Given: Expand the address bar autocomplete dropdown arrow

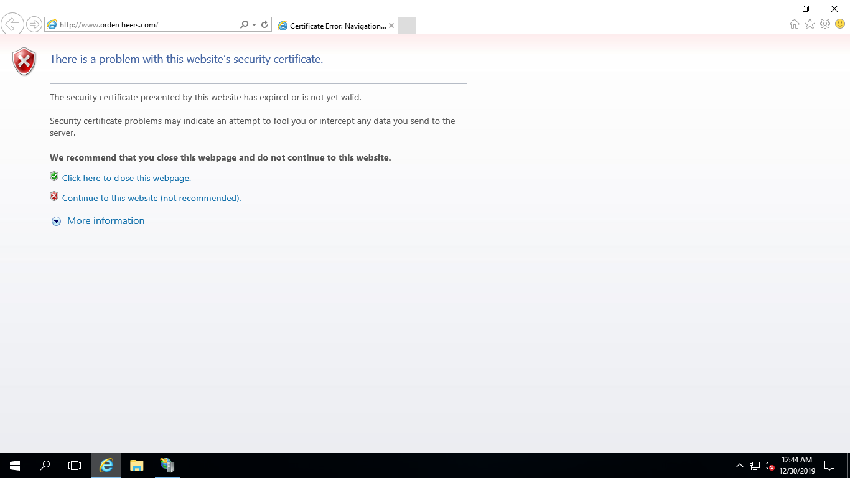Looking at the screenshot, I should click(x=254, y=25).
